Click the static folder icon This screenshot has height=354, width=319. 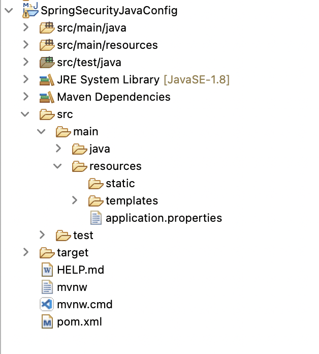[x=95, y=184]
